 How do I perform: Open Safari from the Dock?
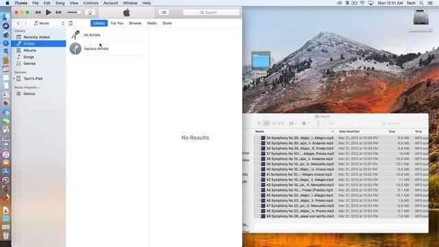point(6,43)
